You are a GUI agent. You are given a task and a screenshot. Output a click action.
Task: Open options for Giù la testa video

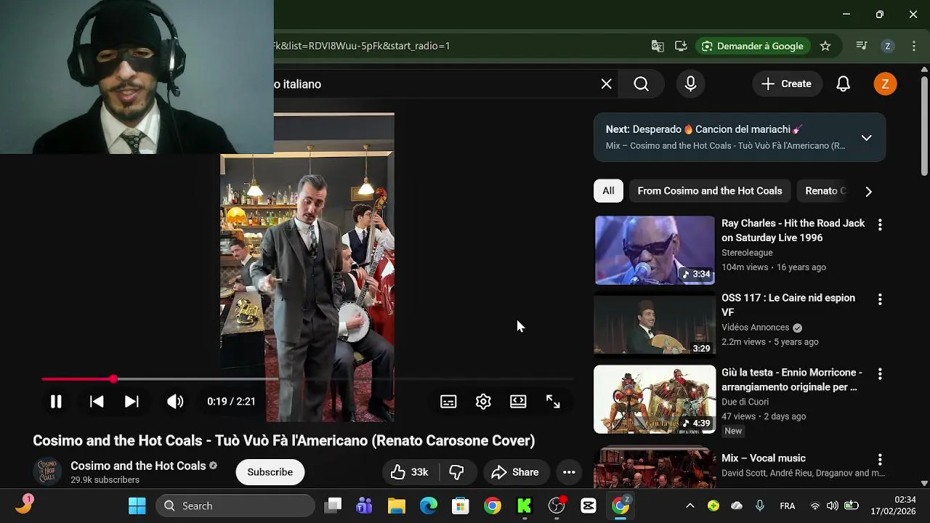tap(880, 374)
